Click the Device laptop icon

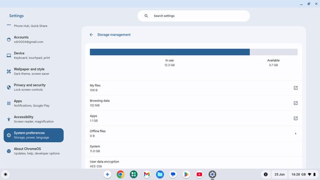click(x=9, y=55)
